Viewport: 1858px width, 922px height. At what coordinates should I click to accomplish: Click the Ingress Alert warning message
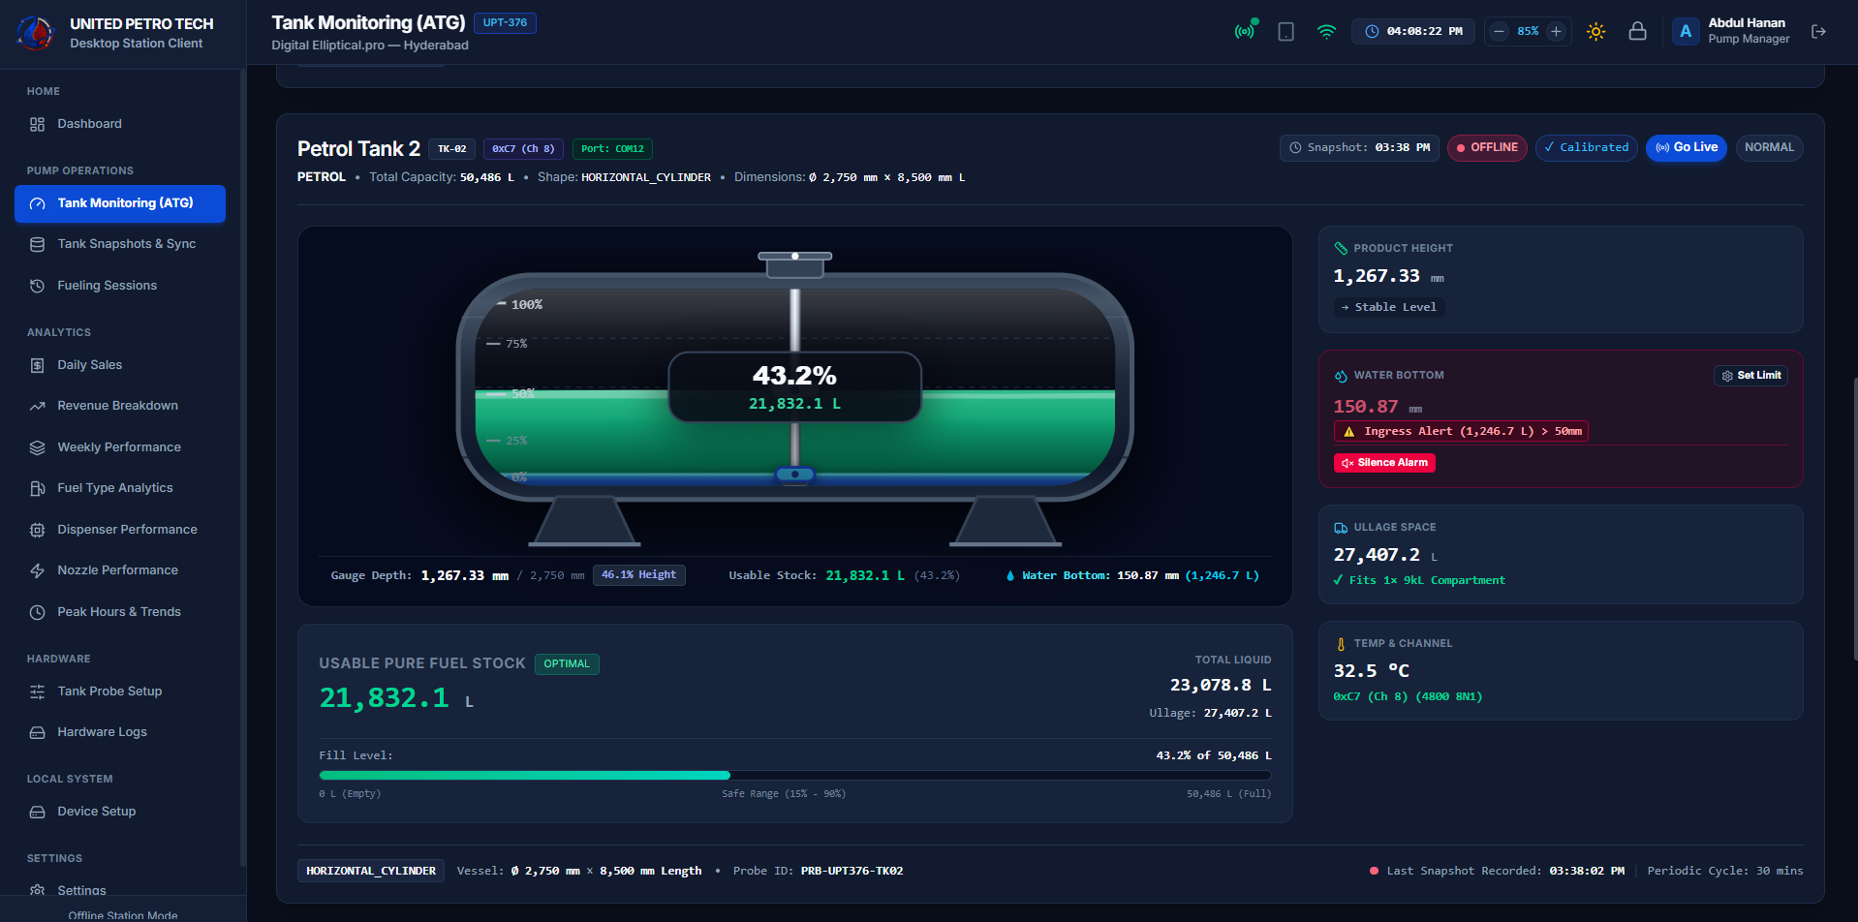point(1461,432)
